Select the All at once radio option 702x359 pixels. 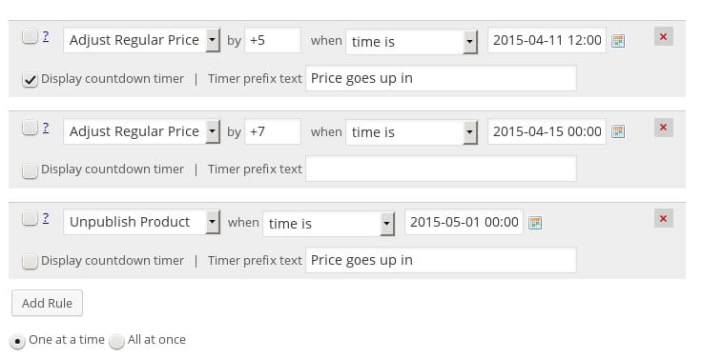point(116,342)
